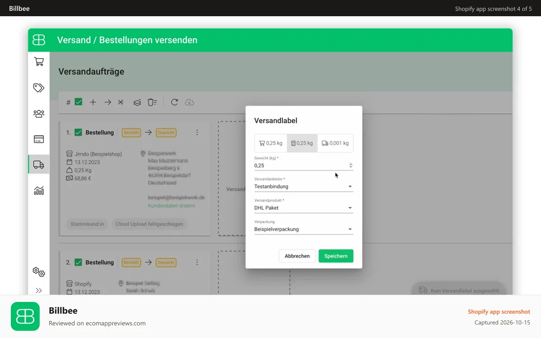541x338 pixels.
Task: Open the shipping truck section in sidebar
Action: coord(39,165)
